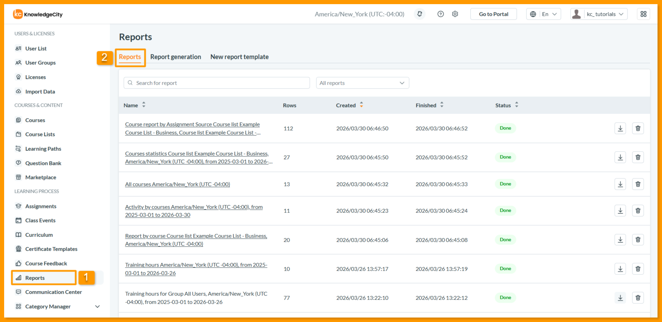Open the En language dropdown
This screenshot has width=662, height=322.
(x=544, y=14)
